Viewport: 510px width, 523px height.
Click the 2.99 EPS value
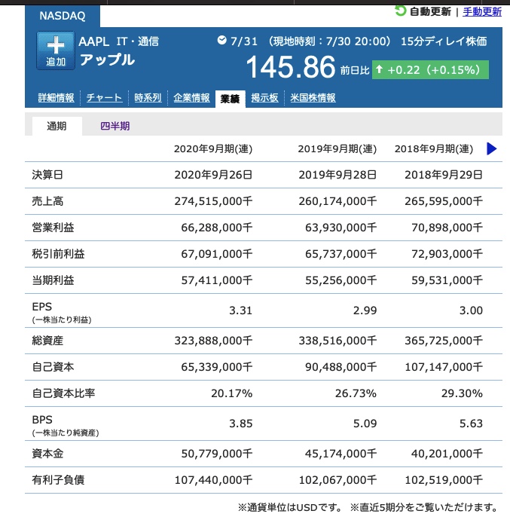tap(365, 310)
